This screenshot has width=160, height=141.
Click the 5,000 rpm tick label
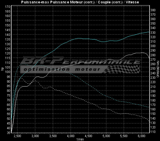[x=106, y=136]
